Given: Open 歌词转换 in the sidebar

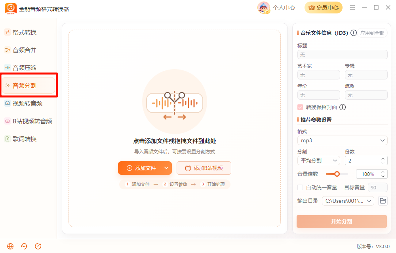Looking at the screenshot, I should click(24, 139).
